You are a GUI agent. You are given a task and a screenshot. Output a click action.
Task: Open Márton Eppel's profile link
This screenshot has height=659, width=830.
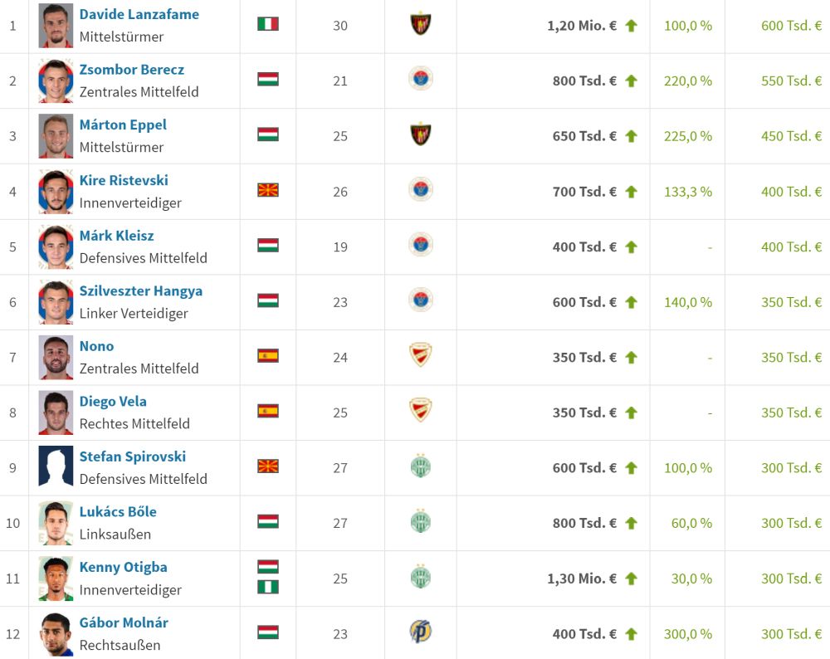click(x=123, y=125)
